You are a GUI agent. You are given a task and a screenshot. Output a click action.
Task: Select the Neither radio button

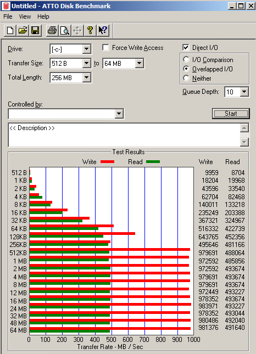pyautogui.click(x=186, y=78)
